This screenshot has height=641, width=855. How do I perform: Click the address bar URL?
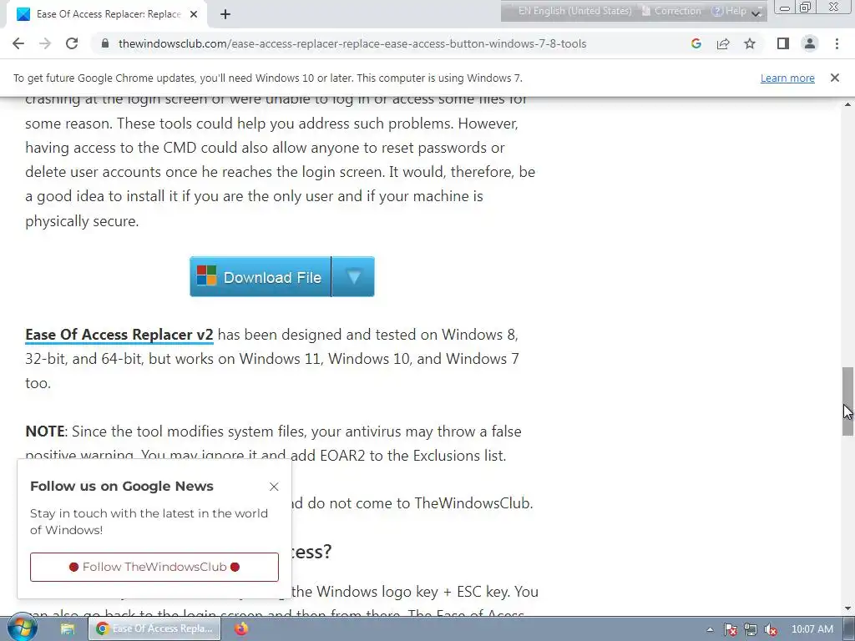coord(352,43)
